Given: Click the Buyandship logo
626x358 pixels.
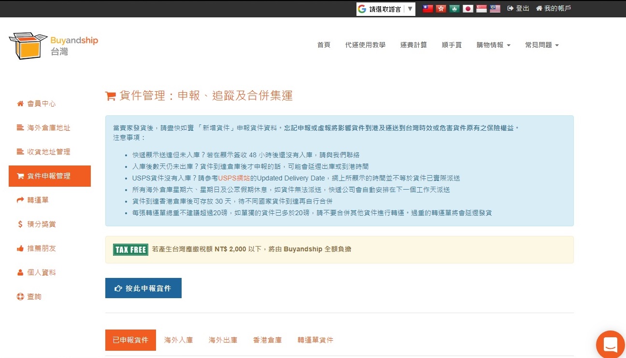Looking at the screenshot, I should [x=54, y=45].
